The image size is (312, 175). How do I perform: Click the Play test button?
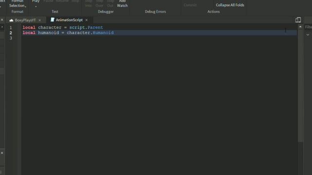tap(36, 1)
